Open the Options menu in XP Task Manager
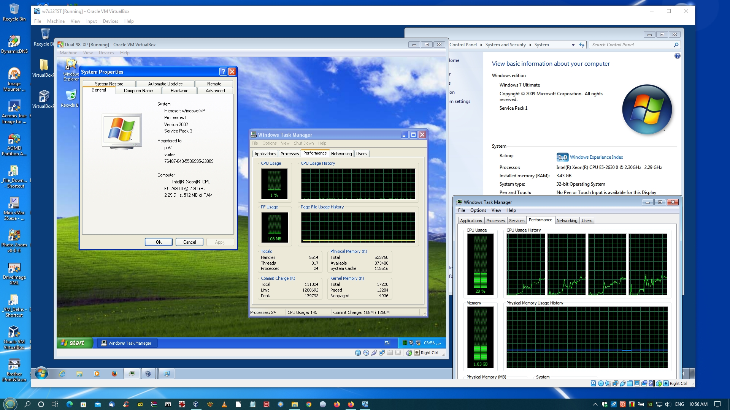The height and width of the screenshot is (410, 730). coord(269,143)
